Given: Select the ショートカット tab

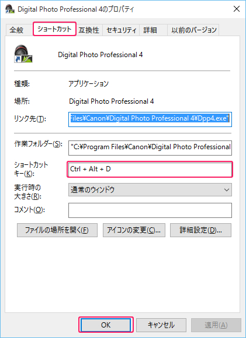Looking at the screenshot, I should tap(54, 29).
